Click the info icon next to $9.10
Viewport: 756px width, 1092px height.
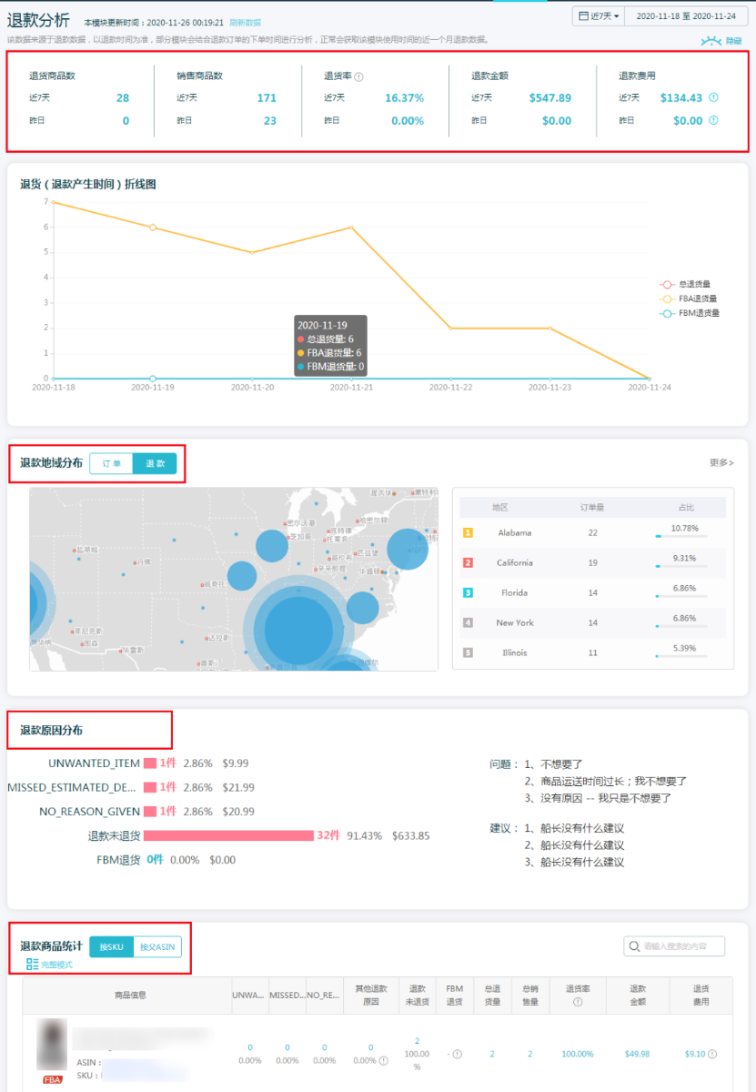[712, 1054]
